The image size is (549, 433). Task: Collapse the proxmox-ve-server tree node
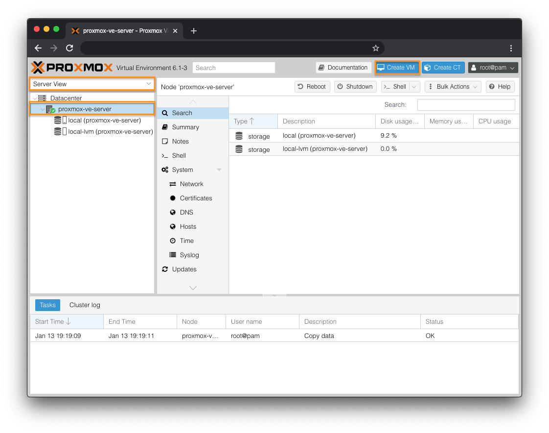click(x=43, y=109)
